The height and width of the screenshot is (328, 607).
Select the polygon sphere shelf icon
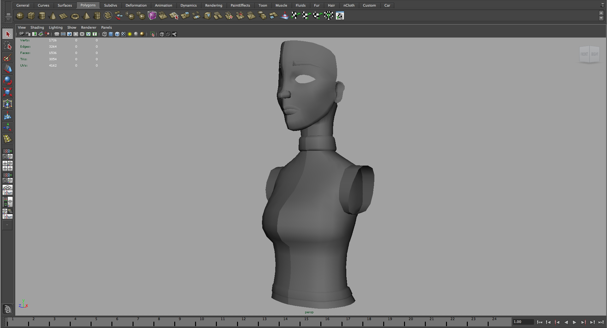20,15
